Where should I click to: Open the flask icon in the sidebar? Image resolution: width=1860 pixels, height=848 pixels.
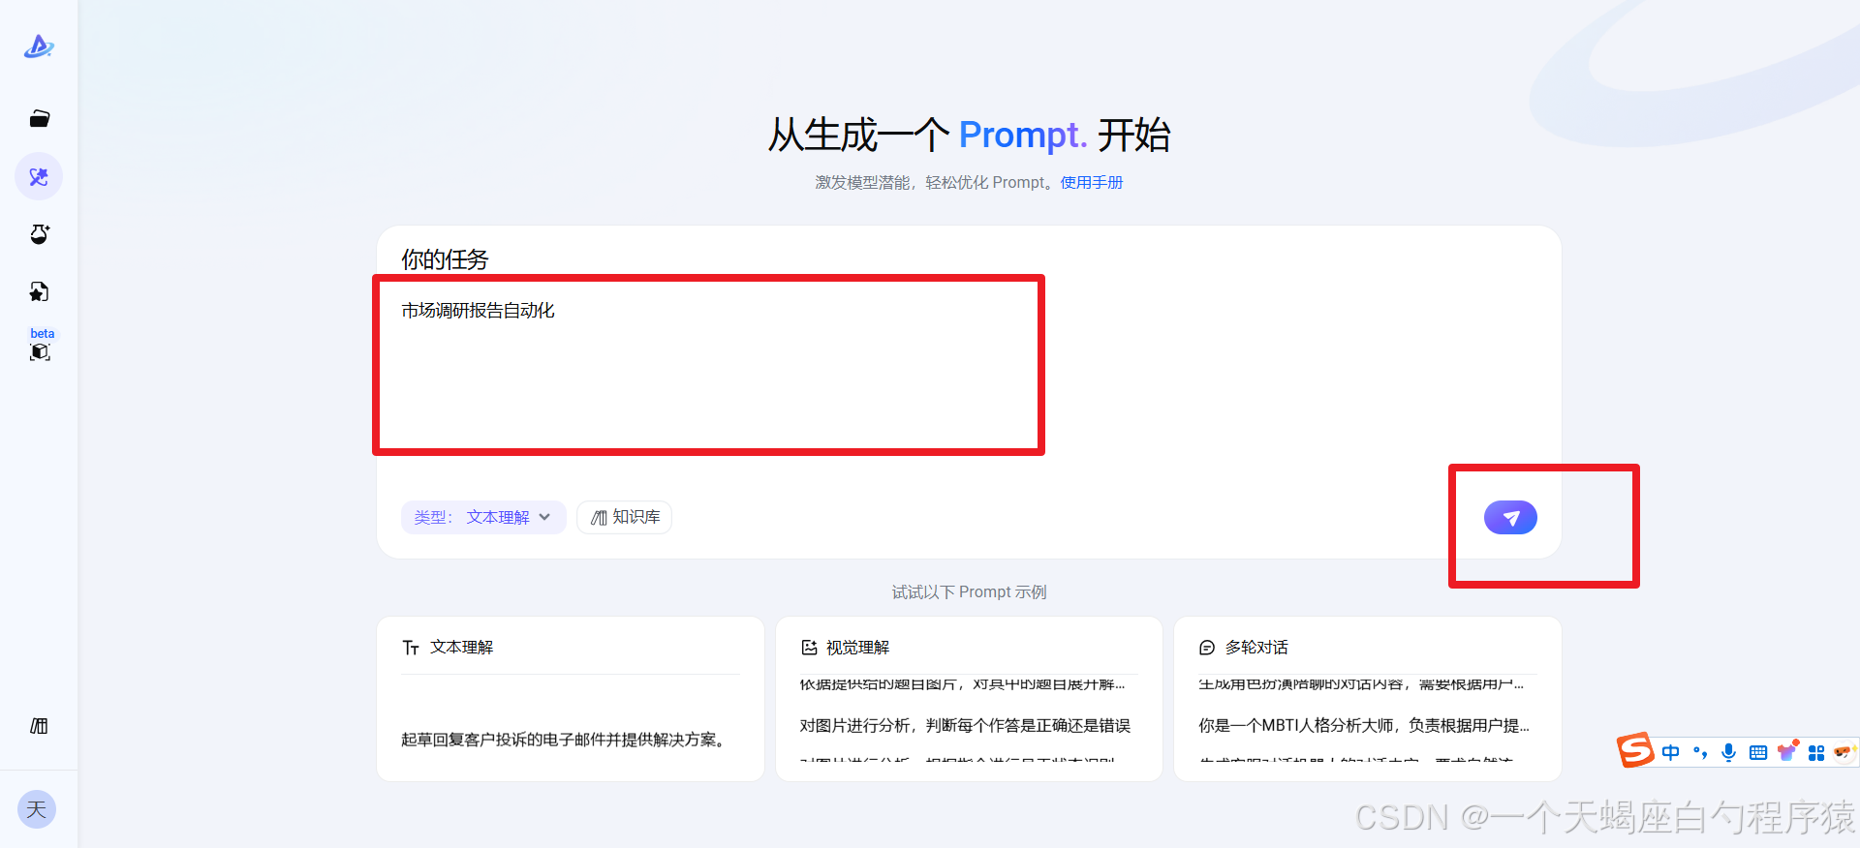39,234
